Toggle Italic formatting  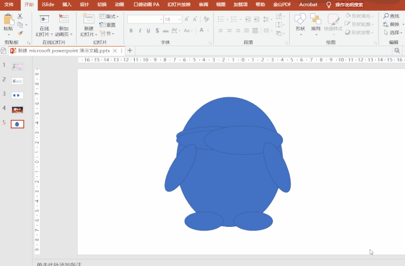coord(140,31)
